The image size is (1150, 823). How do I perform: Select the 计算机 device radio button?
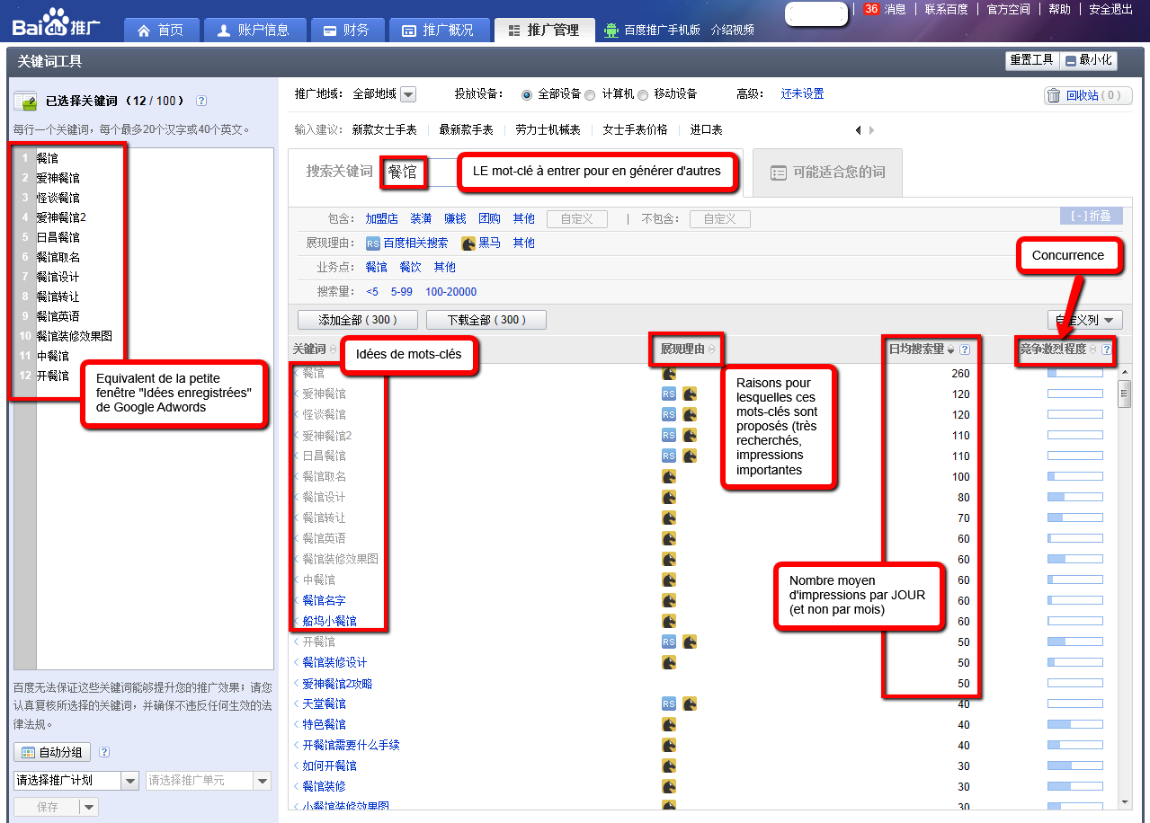(x=590, y=94)
